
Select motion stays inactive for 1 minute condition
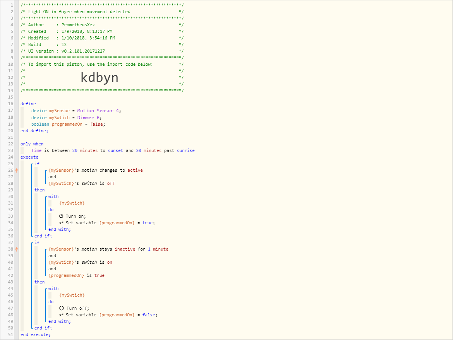pyautogui.click(x=108, y=249)
